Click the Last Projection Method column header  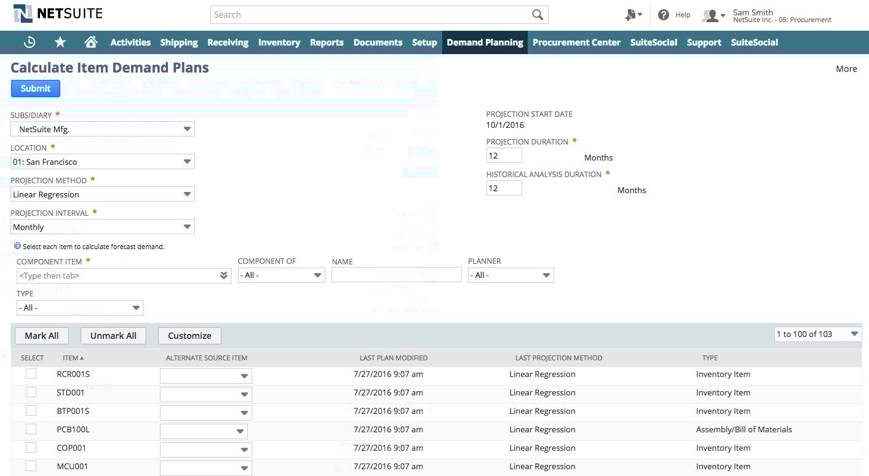click(559, 358)
